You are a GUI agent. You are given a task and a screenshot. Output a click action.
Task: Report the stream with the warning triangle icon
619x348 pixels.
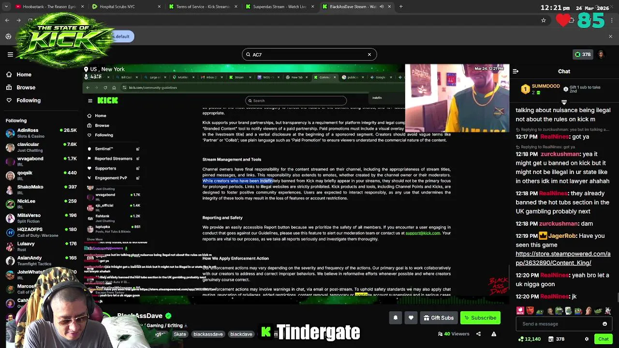(x=494, y=334)
